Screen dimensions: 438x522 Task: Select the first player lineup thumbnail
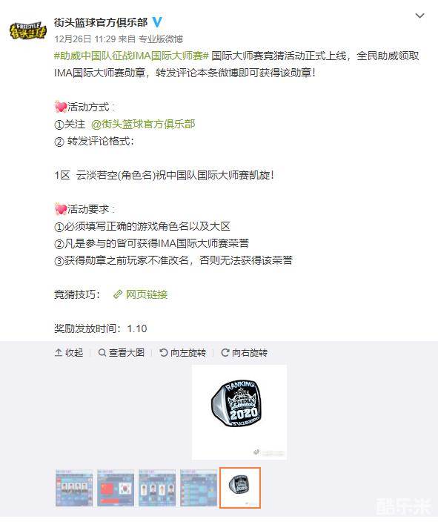[74, 488]
